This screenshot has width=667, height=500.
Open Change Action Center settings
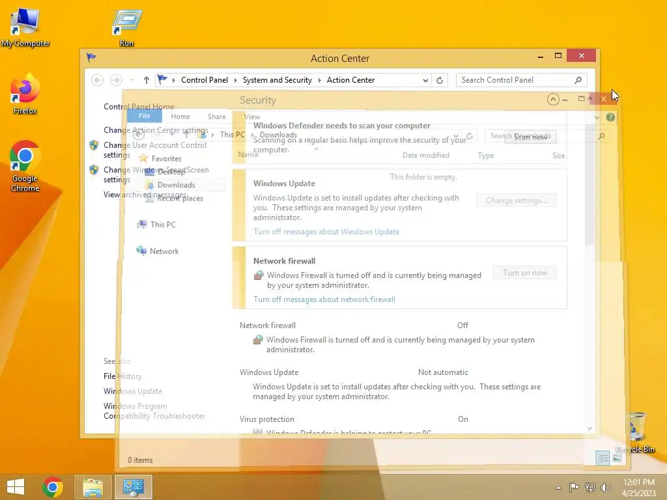[x=156, y=130]
